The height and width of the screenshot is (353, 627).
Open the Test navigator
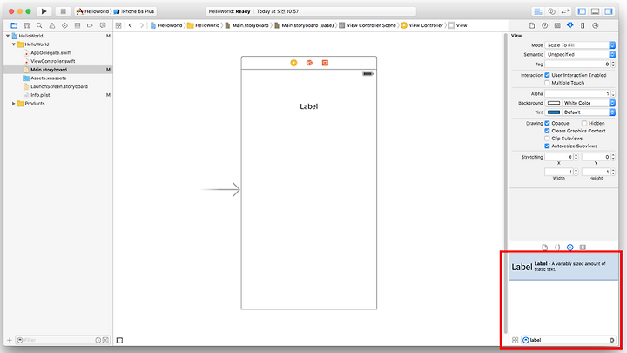(64, 25)
